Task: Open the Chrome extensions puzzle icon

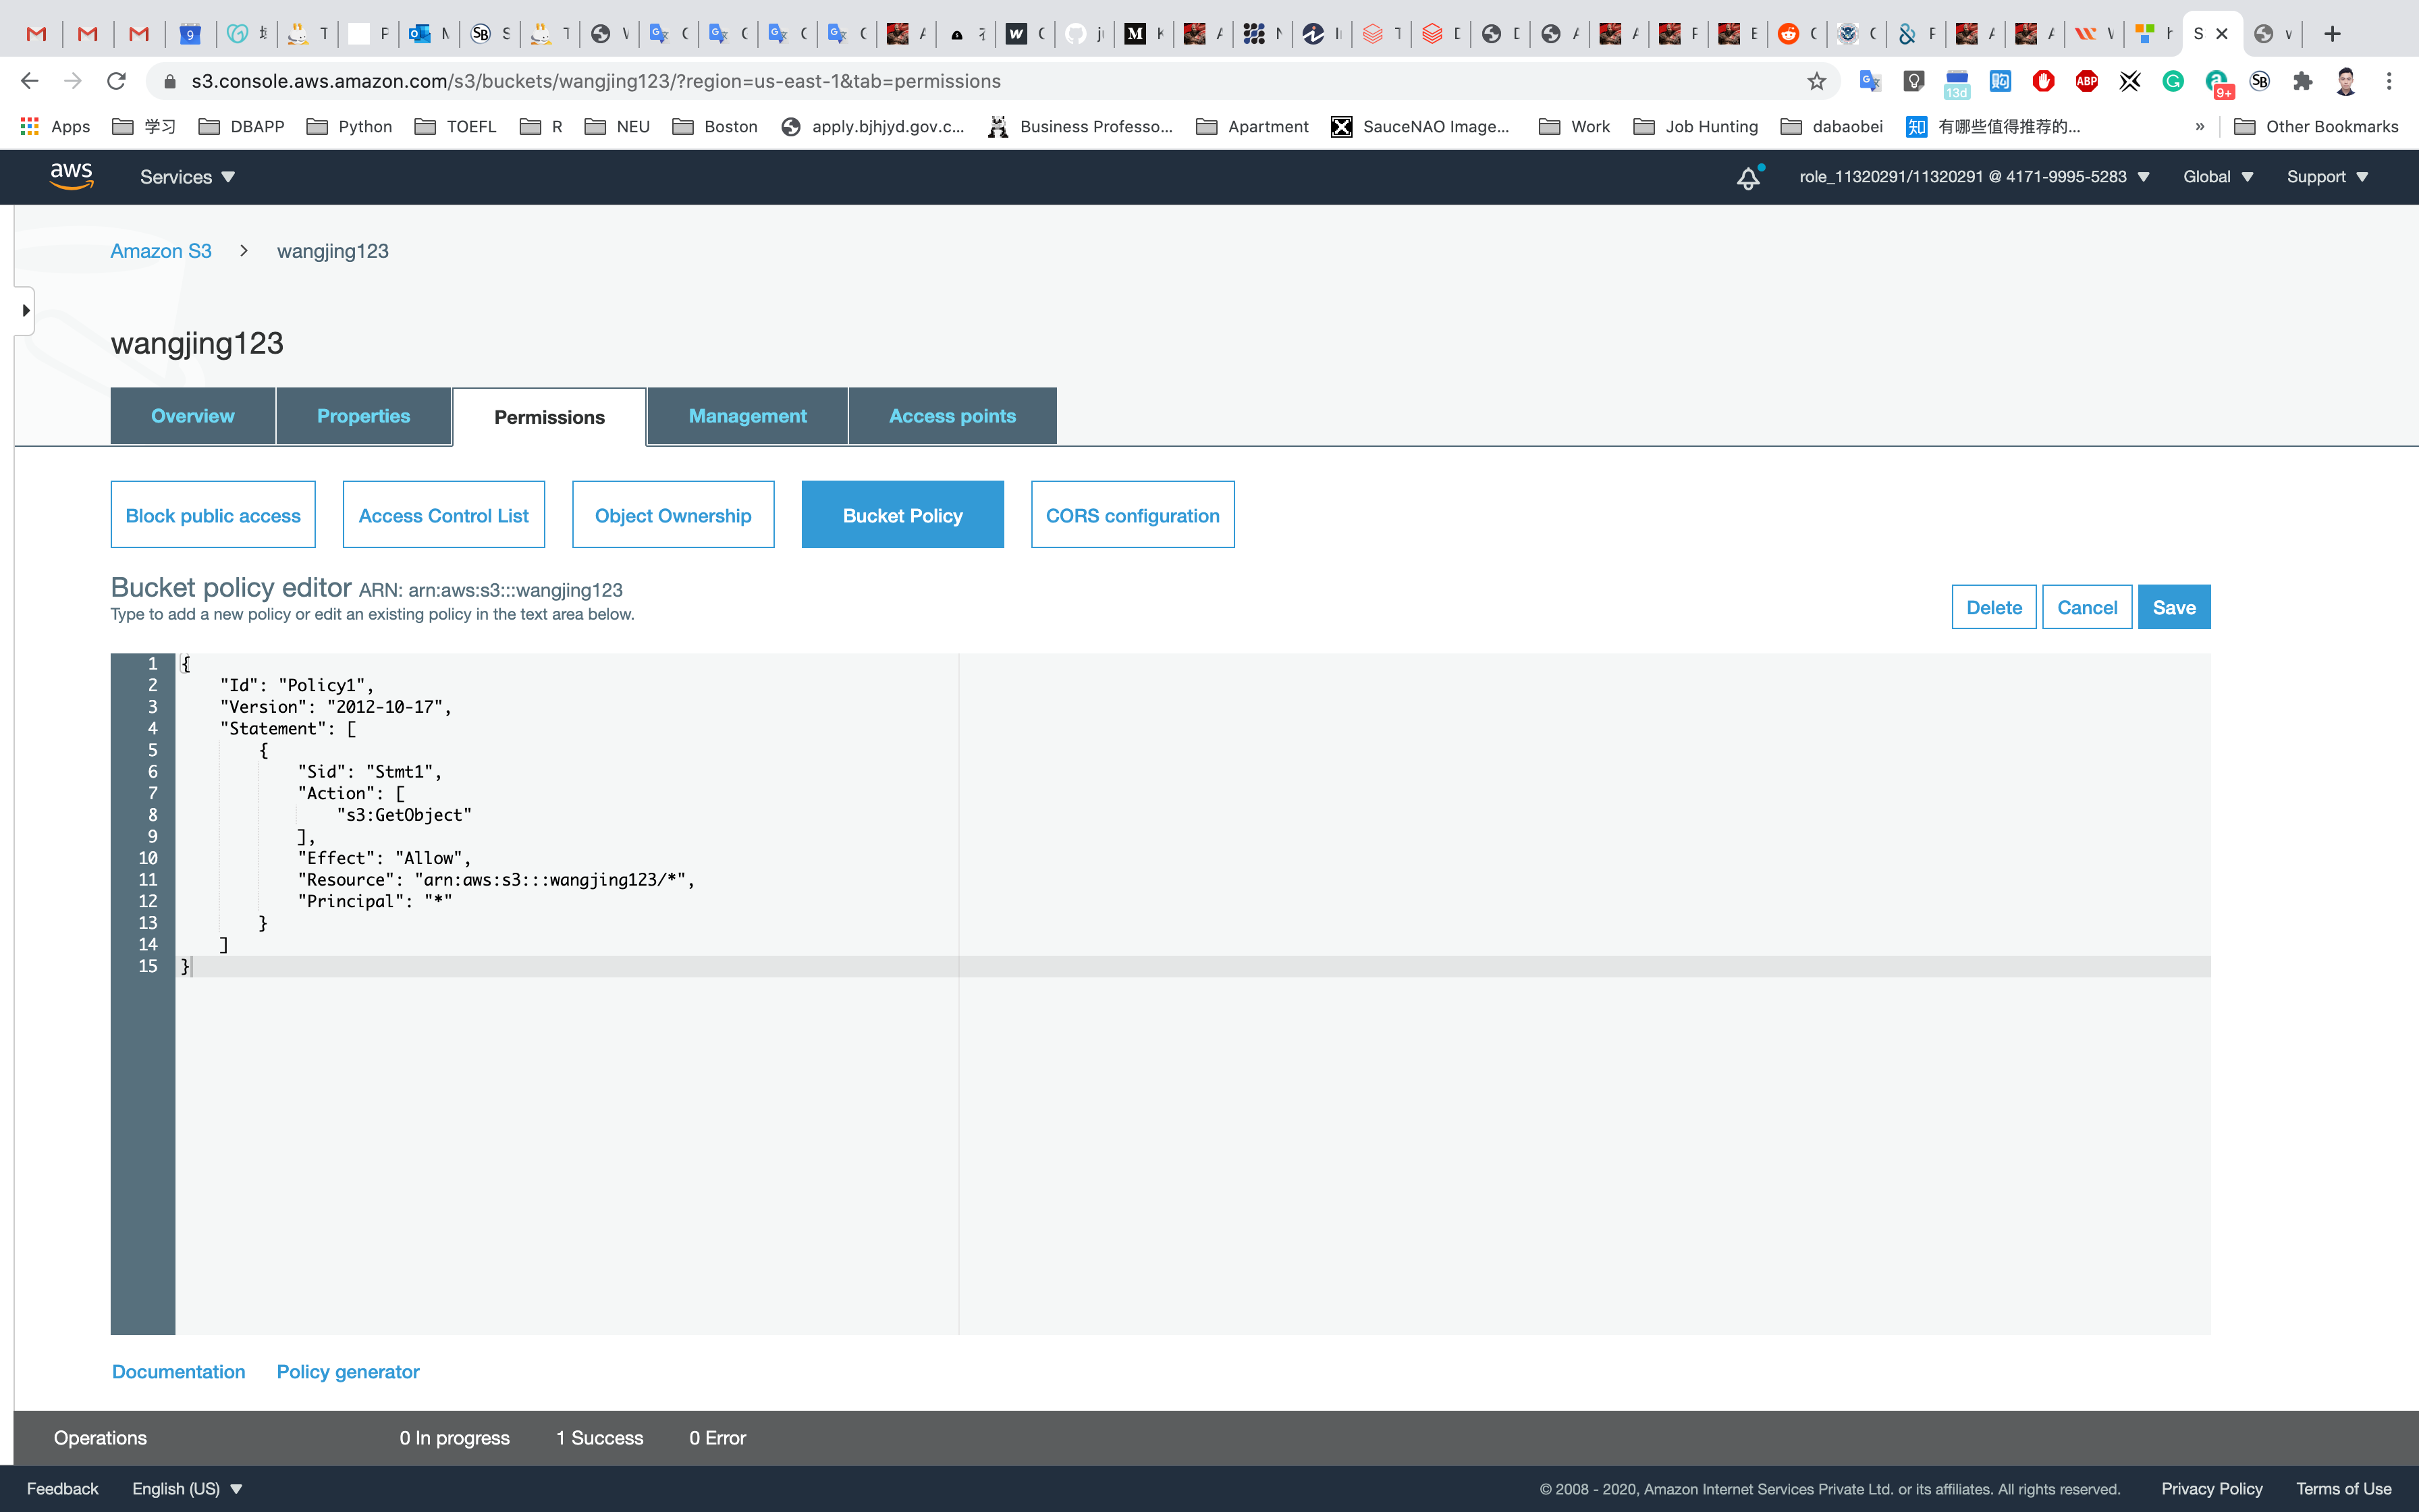Action: pyautogui.click(x=2303, y=81)
